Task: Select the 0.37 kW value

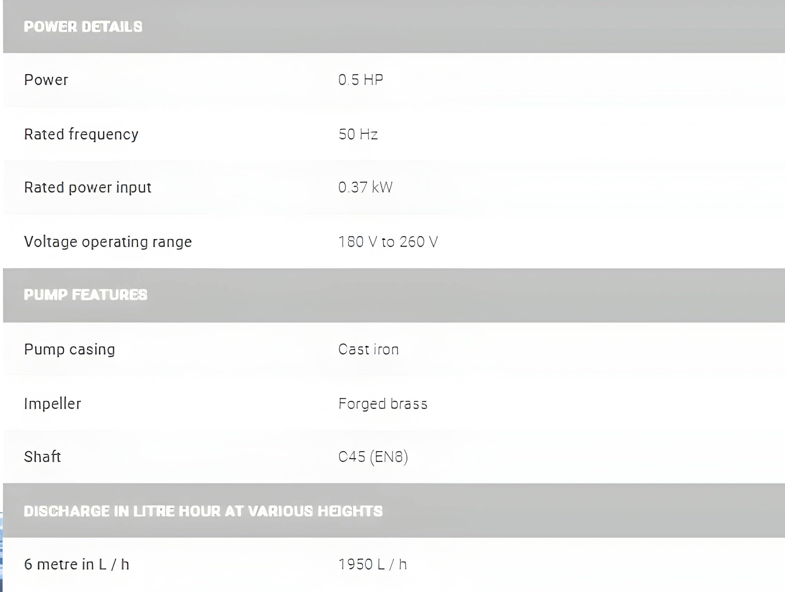Action: point(365,187)
